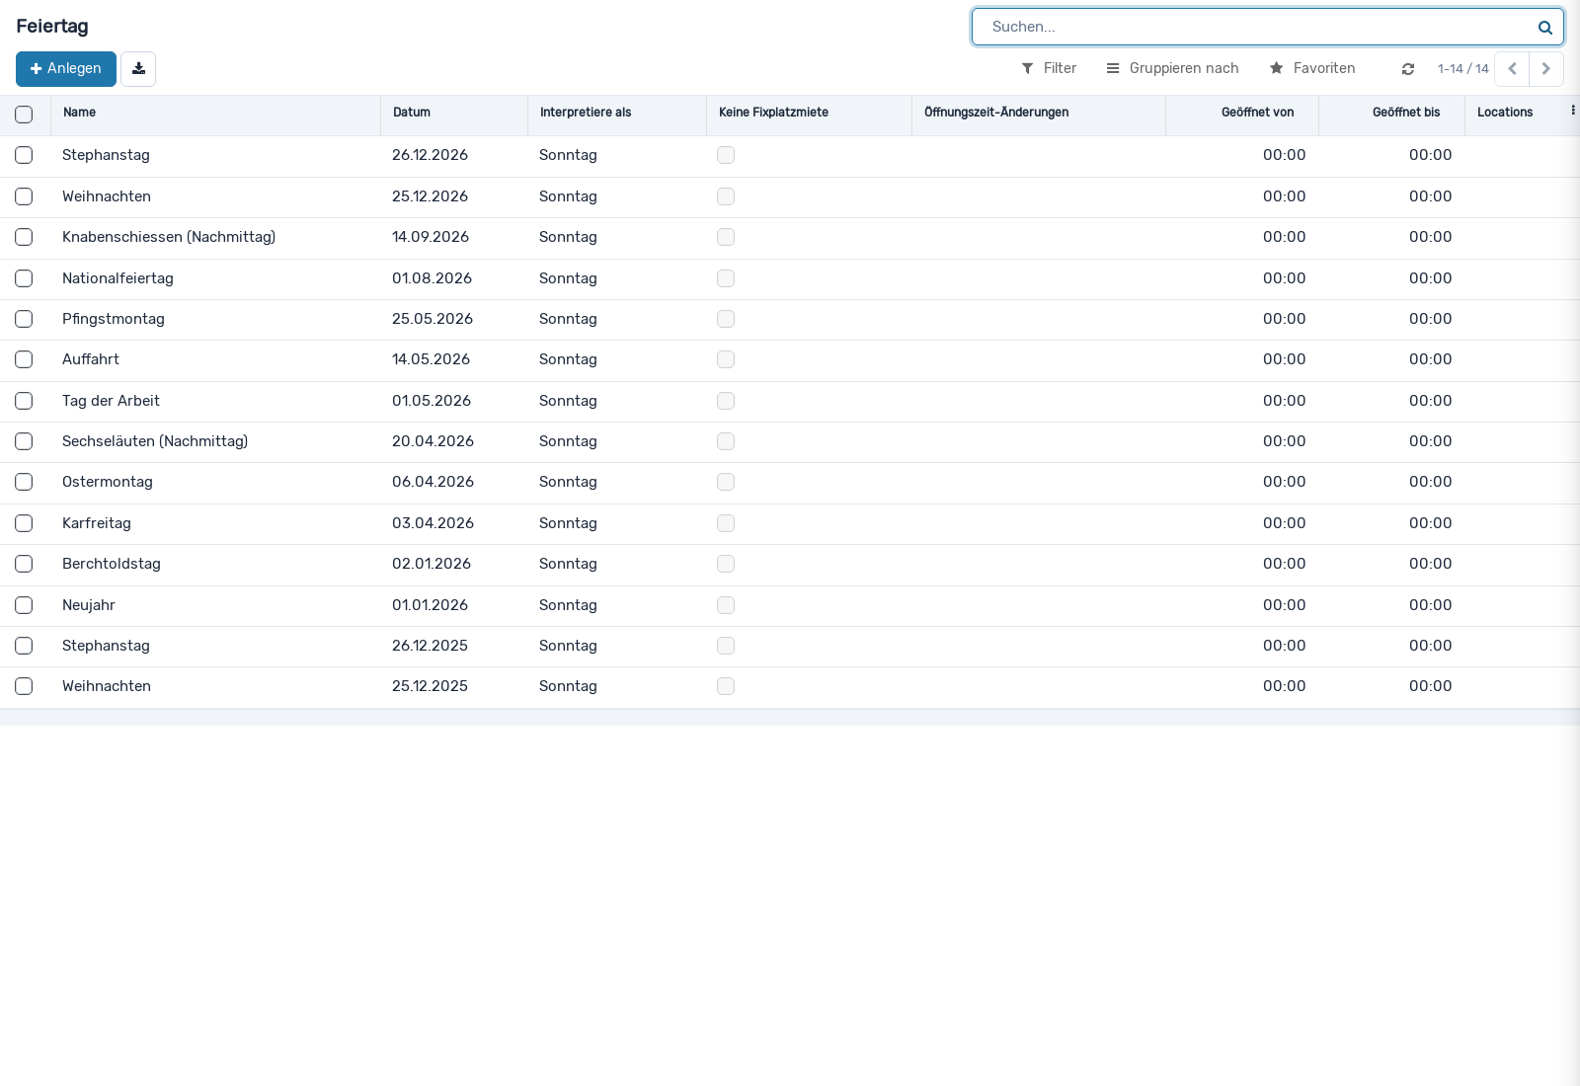Open optional columns kebab menu

pyautogui.click(x=1573, y=111)
